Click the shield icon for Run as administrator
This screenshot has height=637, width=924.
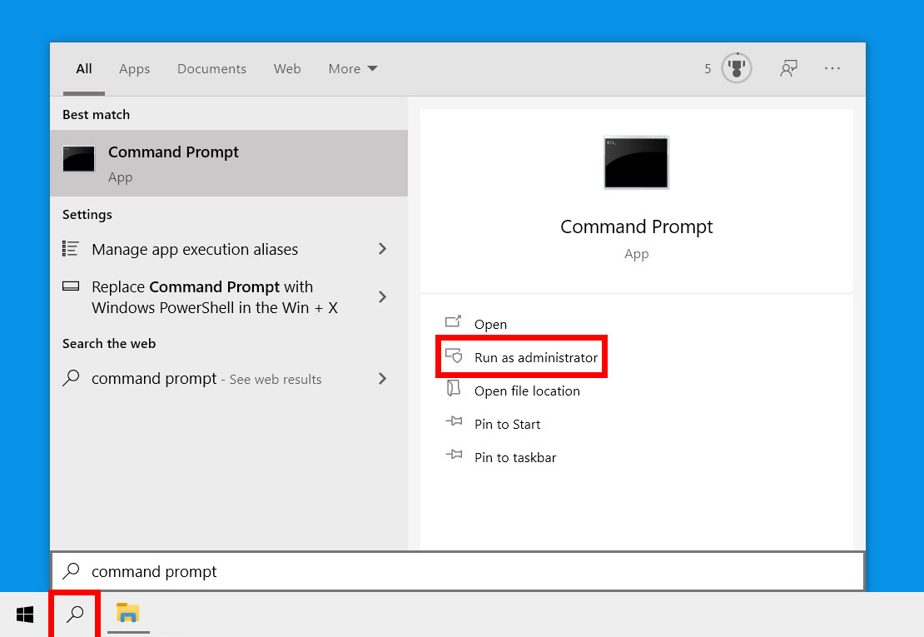tap(454, 356)
